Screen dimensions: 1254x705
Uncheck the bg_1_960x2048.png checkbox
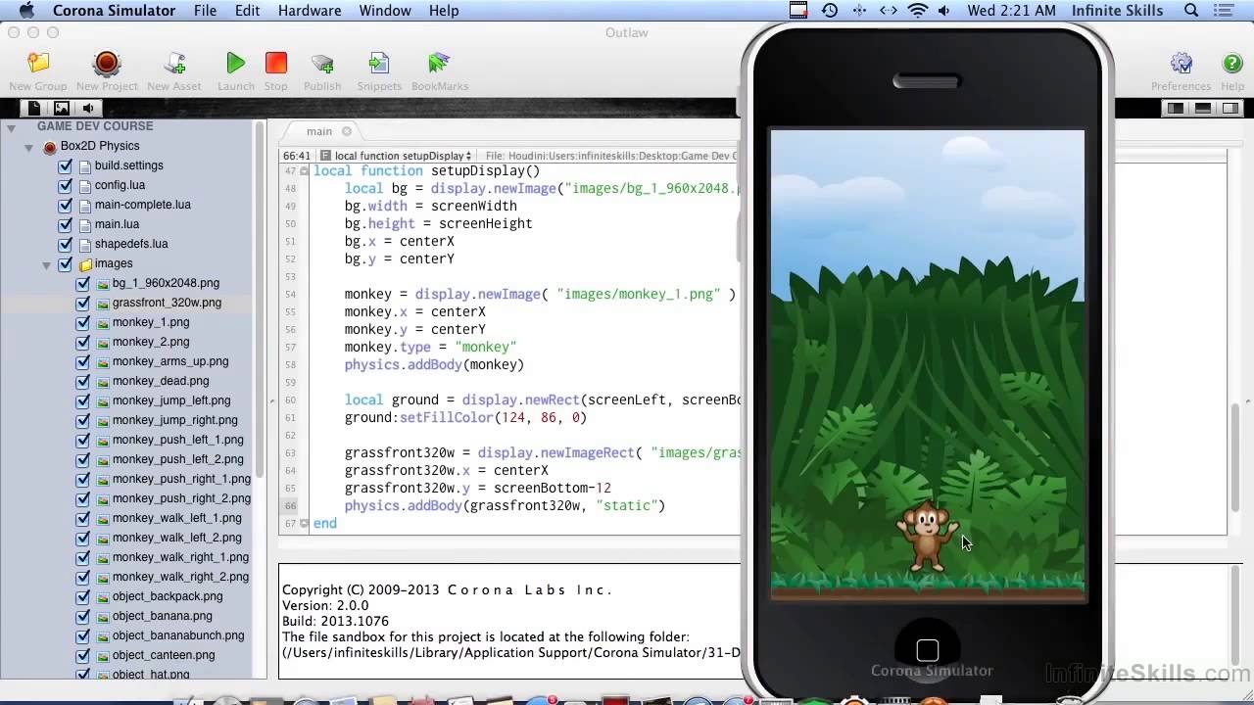click(83, 284)
